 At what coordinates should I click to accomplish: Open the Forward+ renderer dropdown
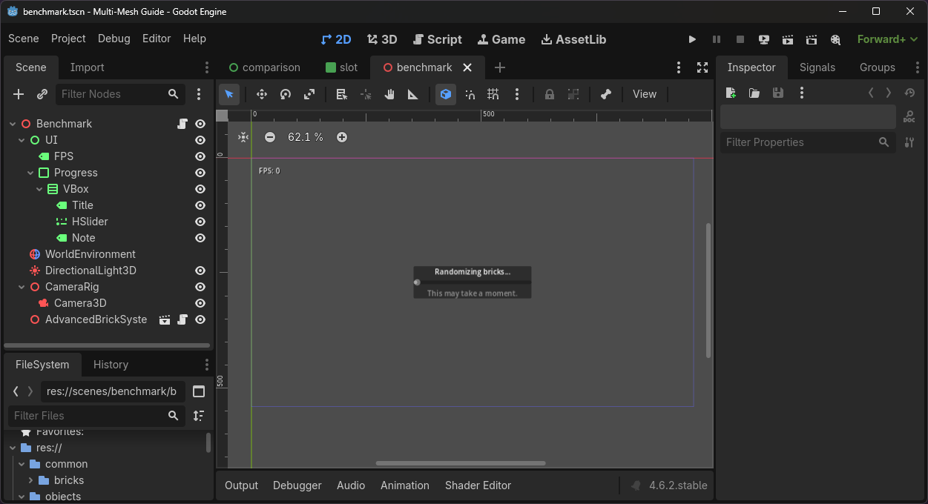[x=887, y=39]
